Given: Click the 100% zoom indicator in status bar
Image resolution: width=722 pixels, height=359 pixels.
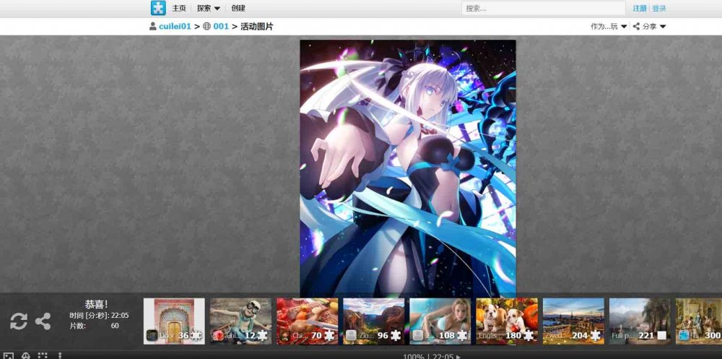Looking at the screenshot, I should pyautogui.click(x=414, y=356).
